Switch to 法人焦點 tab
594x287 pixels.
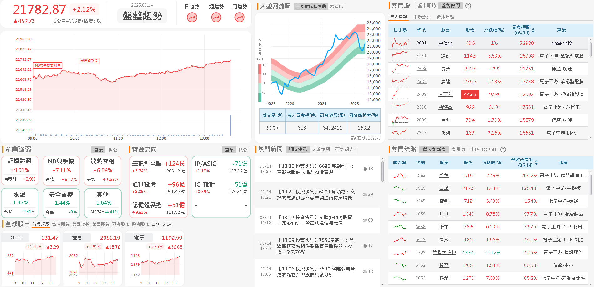[x=398, y=17]
